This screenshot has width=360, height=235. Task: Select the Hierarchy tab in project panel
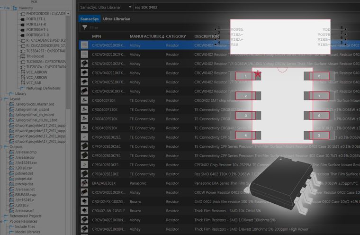click(23, 8)
